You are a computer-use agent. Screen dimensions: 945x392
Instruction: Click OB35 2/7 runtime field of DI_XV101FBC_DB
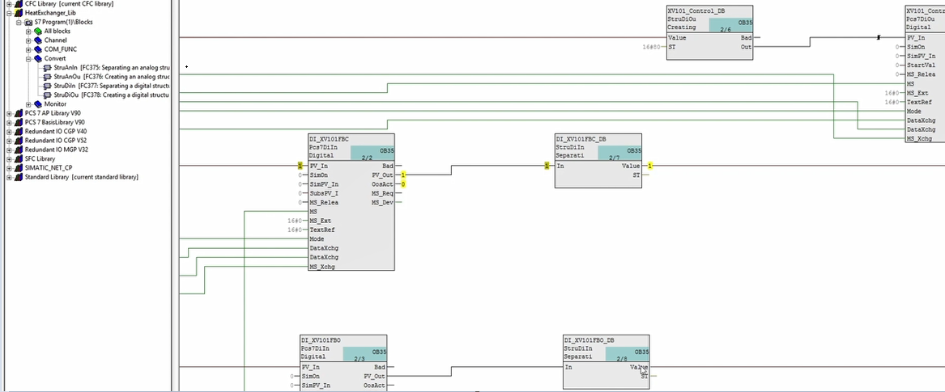[x=619, y=154]
